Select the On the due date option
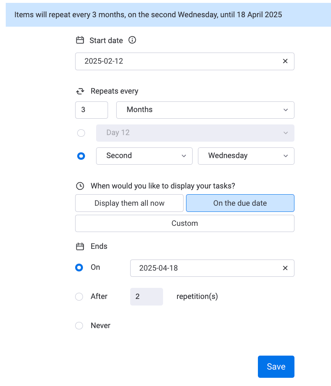This screenshot has width=331, height=386. [240, 203]
